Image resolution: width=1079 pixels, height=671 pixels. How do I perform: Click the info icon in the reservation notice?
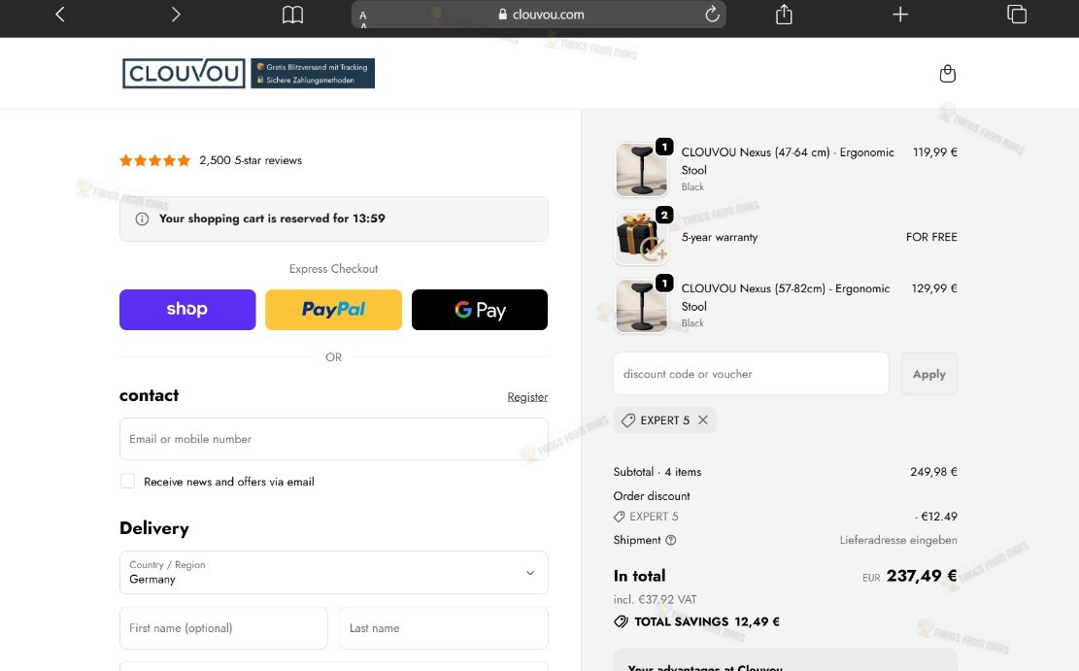tap(142, 218)
